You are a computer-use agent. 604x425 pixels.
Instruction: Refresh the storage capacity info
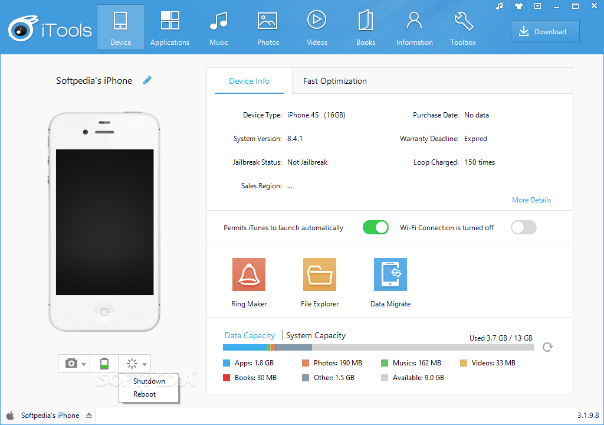pos(547,347)
